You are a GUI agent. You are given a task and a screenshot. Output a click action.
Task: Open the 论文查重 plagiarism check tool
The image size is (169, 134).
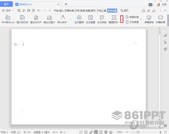pos(91,19)
